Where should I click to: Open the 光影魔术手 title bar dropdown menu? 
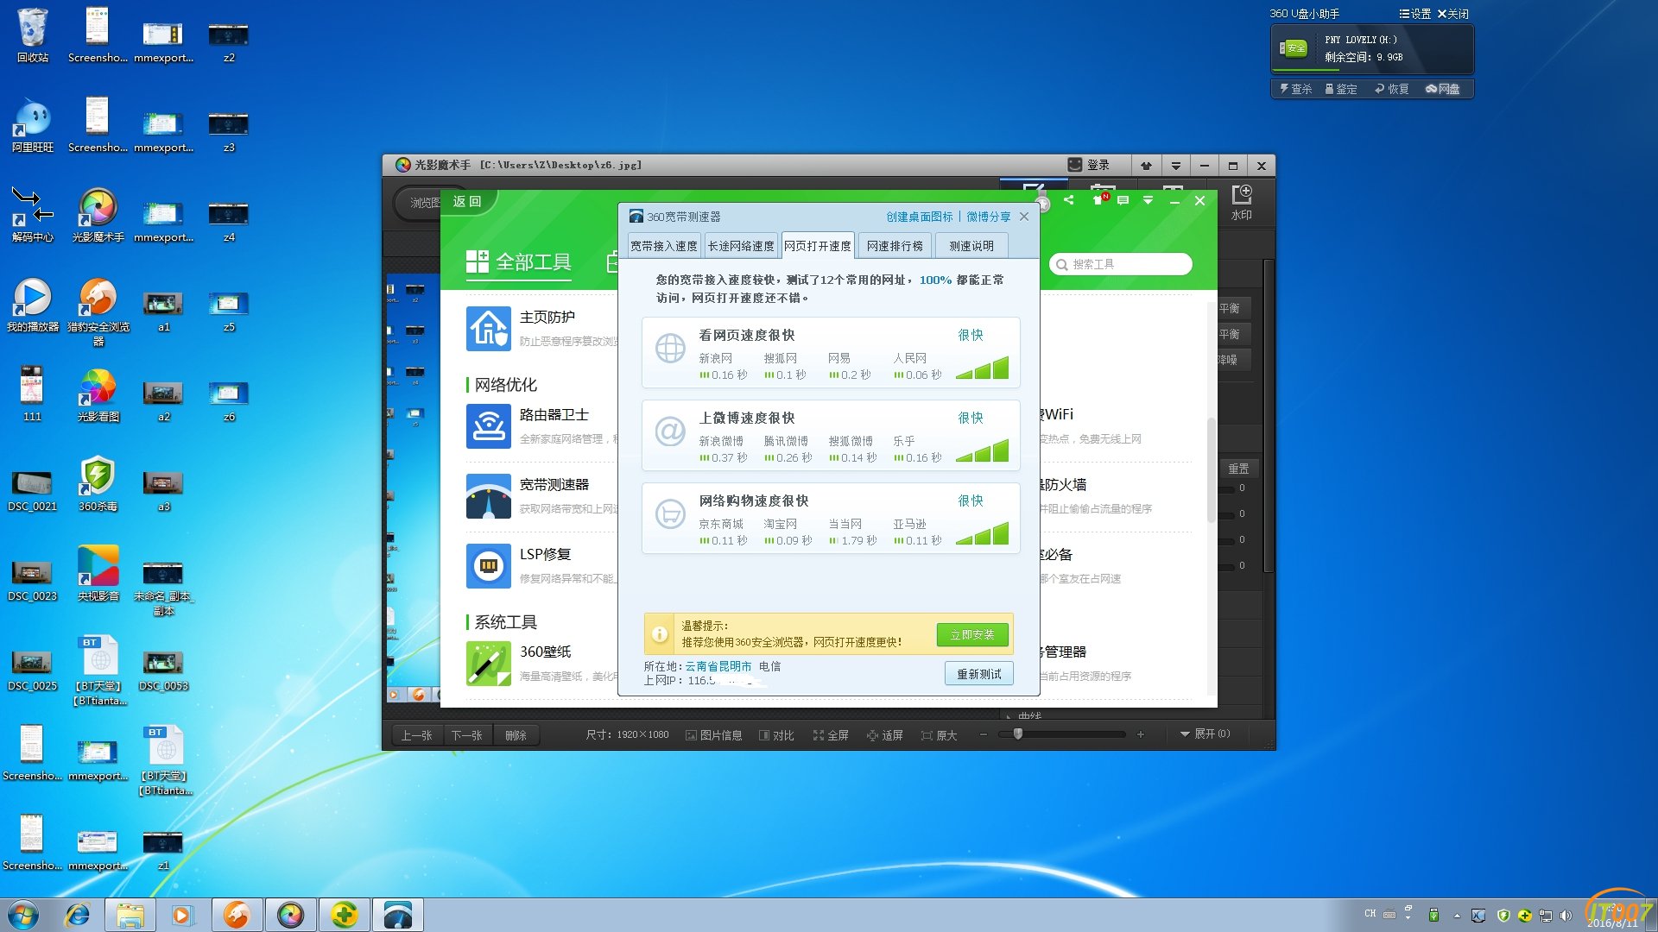click(x=1175, y=166)
